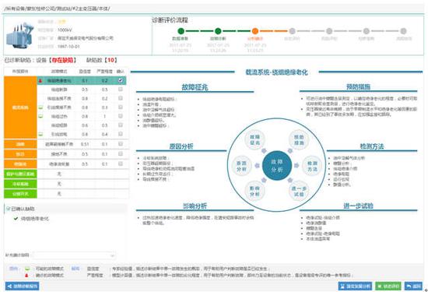Click the first green step in the process flow

(181, 31)
